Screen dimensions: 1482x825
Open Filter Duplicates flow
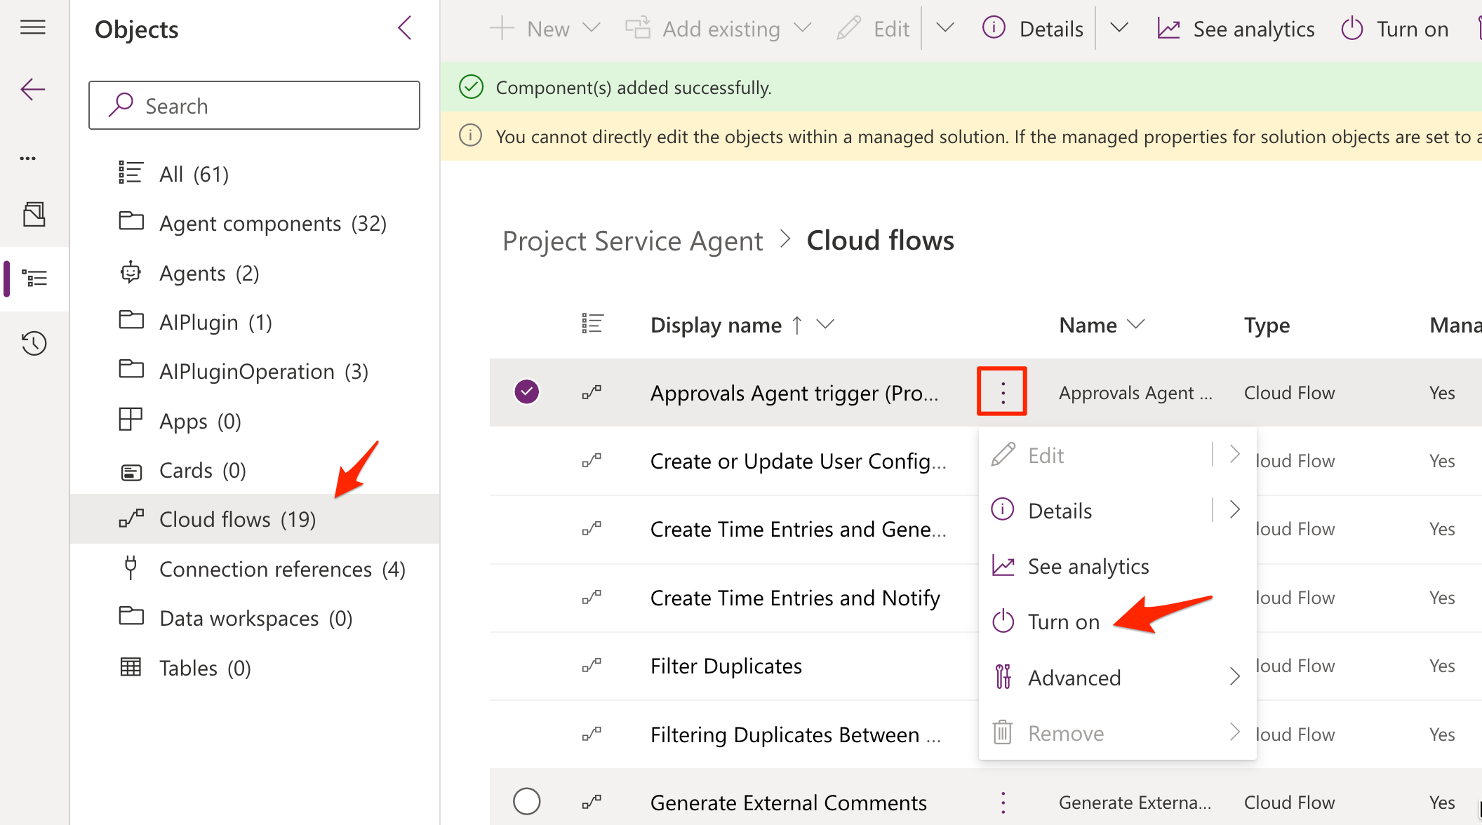726,666
